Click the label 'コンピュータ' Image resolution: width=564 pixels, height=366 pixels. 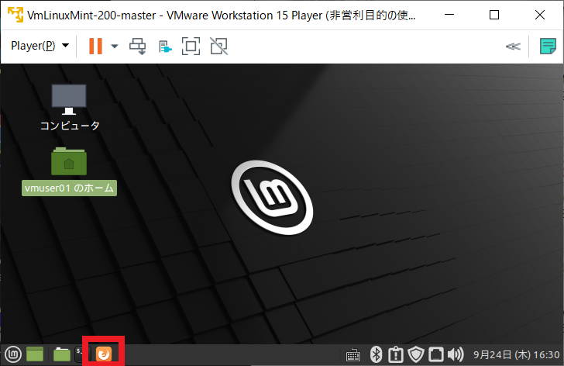pos(70,126)
